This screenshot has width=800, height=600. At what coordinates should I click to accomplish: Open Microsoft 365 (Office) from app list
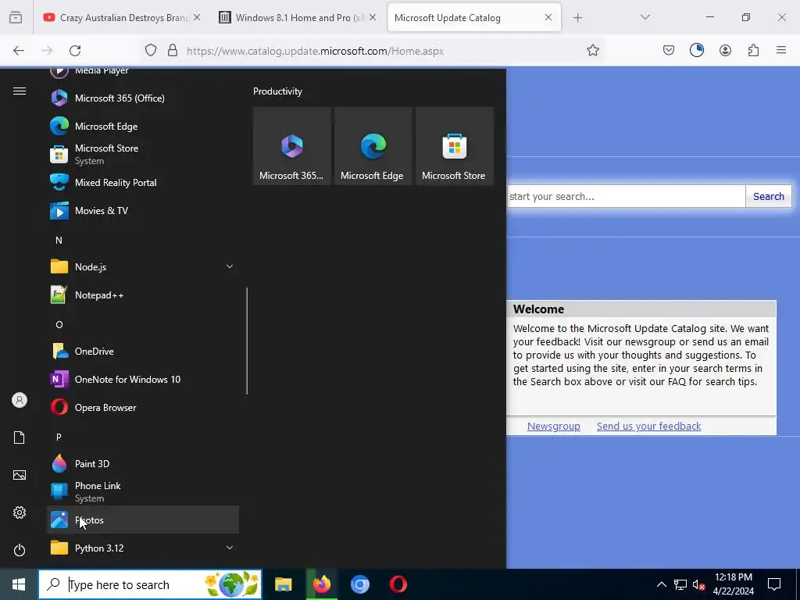click(x=143, y=98)
